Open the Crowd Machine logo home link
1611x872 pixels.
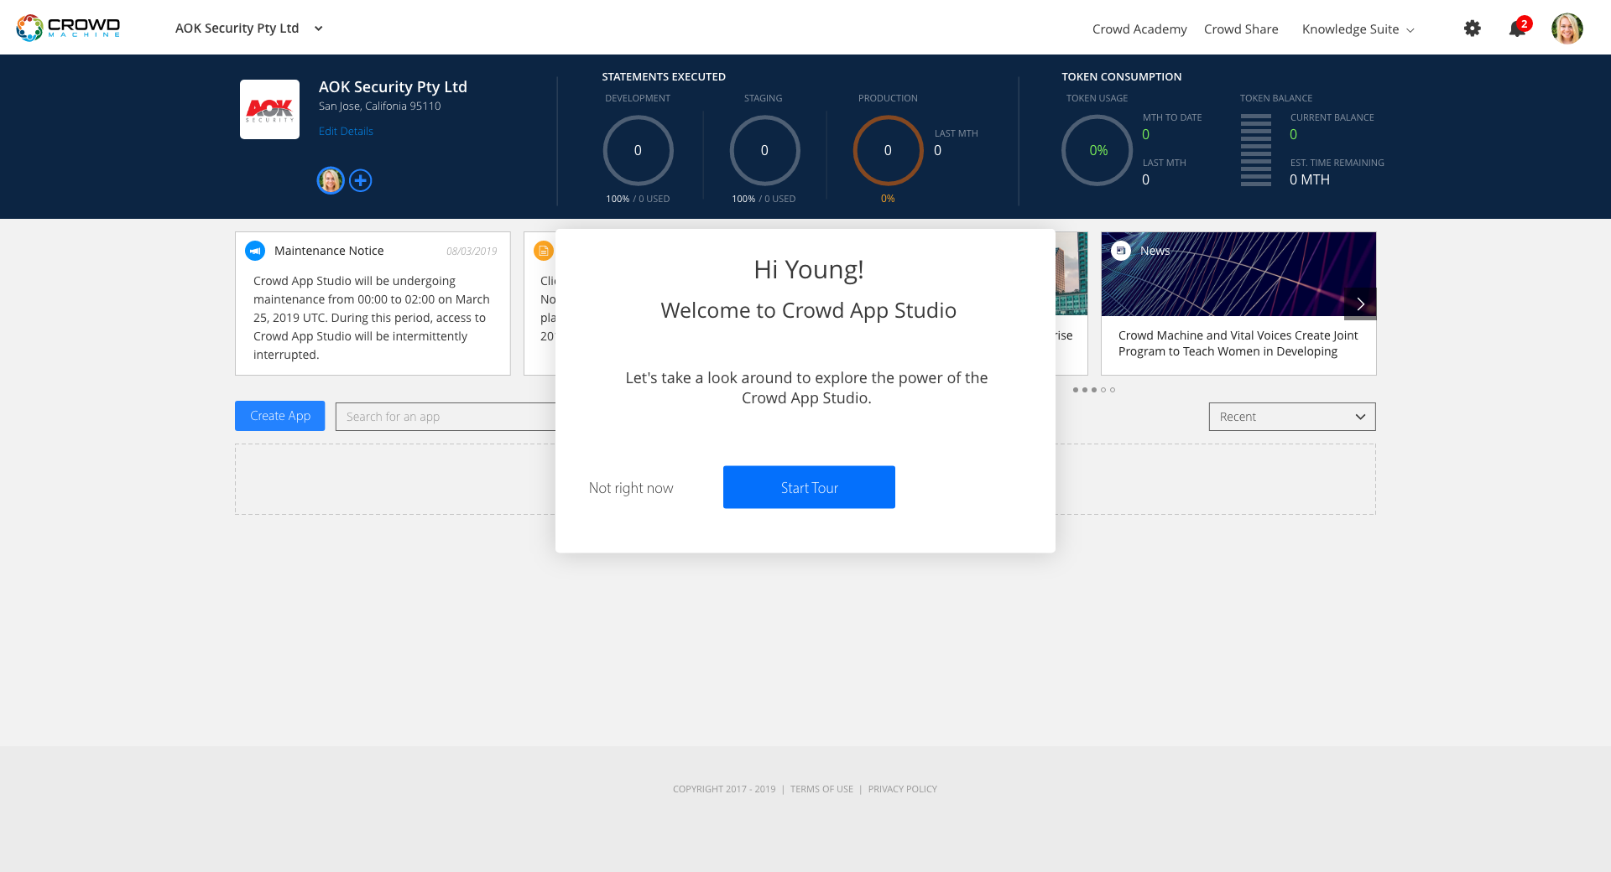[69, 28]
